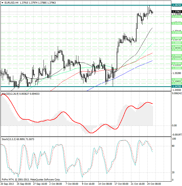Click the 9 Oct 16:00 time label

click(88, 184)
